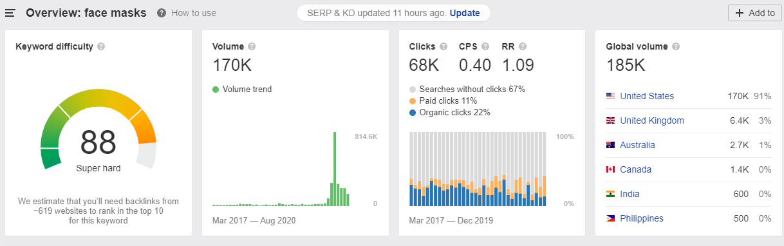Click the Super hard difficulty label
The height and width of the screenshot is (246, 784).
point(98,169)
